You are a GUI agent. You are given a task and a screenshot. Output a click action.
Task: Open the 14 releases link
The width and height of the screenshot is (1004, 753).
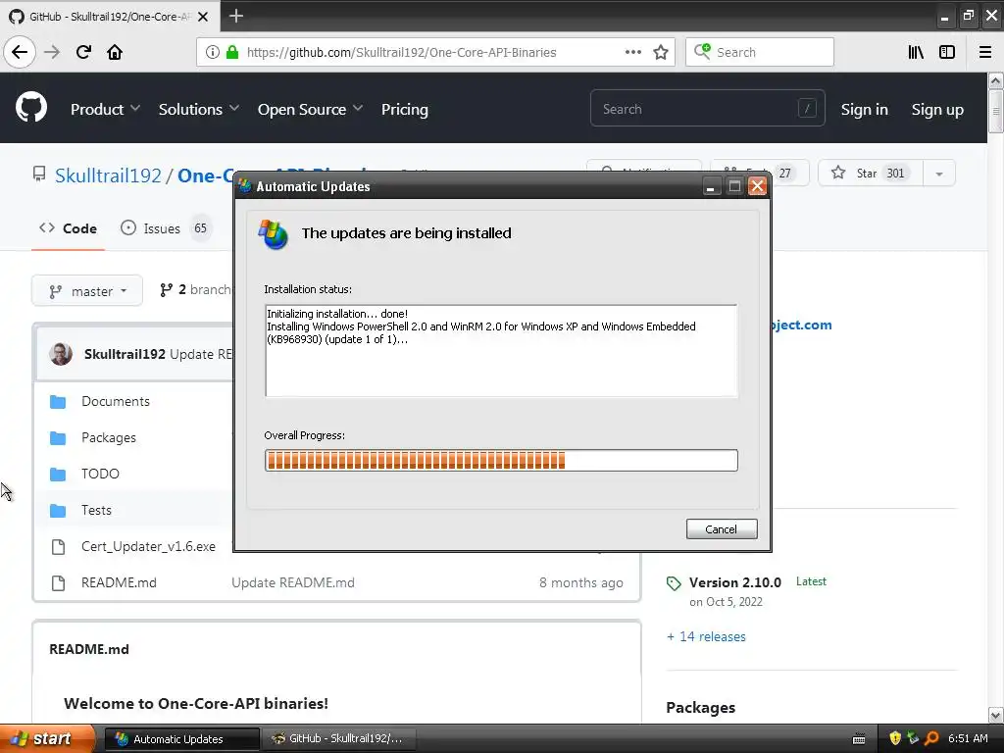coord(706,636)
